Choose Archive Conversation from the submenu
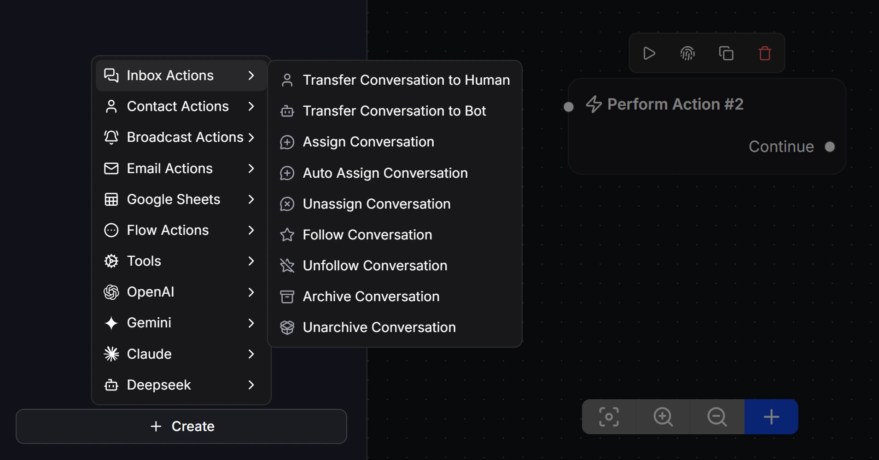 (395, 297)
